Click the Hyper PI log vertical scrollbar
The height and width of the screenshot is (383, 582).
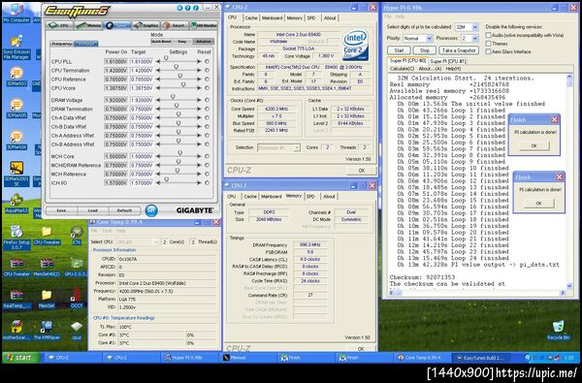[569, 181]
